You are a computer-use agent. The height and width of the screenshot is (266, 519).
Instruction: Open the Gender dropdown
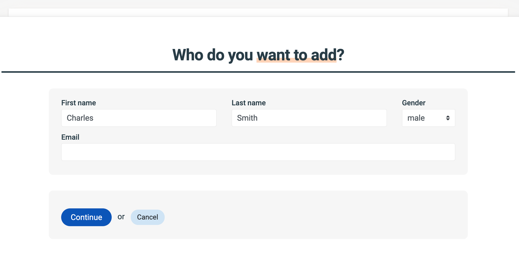pyautogui.click(x=428, y=118)
